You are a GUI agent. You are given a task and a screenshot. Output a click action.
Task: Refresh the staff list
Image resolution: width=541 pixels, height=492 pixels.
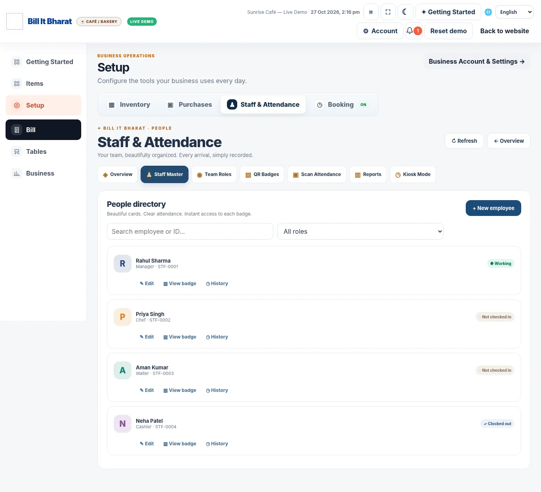464,141
